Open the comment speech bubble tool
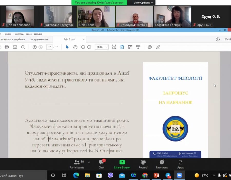The image size is (231, 180). tap(150, 47)
